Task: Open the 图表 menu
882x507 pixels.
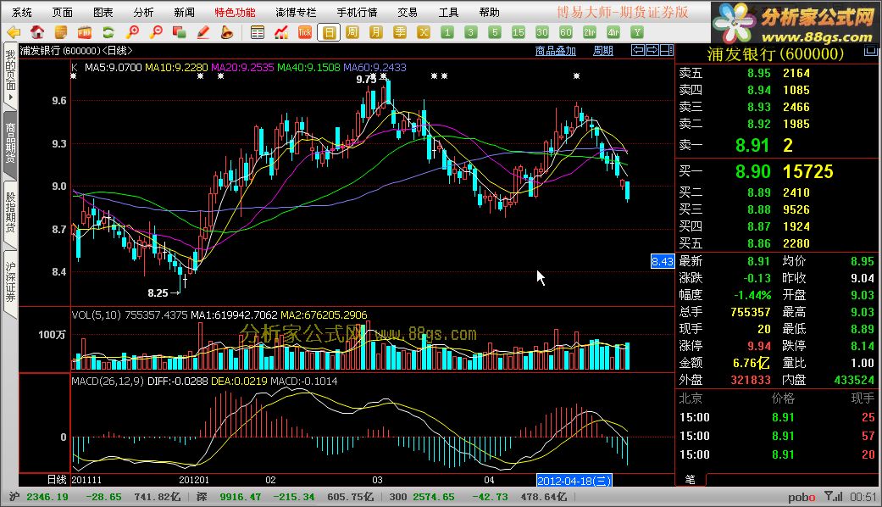Action: click(103, 12)
